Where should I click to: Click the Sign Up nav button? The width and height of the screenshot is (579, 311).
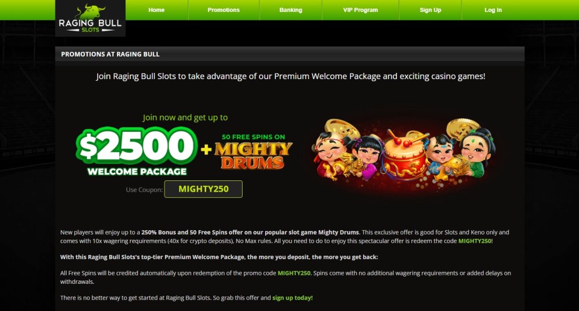(x=430, y=10)
